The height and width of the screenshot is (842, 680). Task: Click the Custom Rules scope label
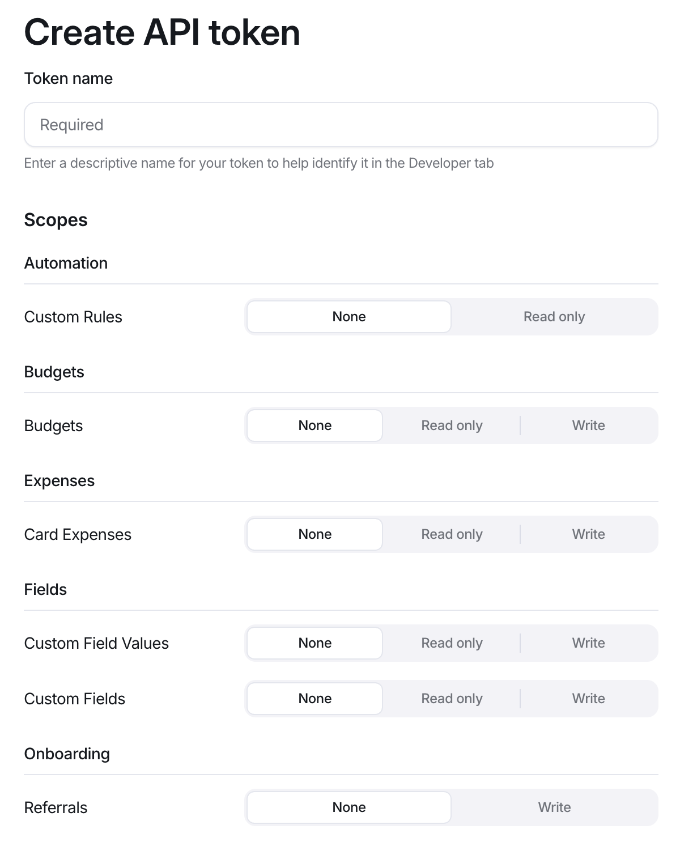coord(73,317)
